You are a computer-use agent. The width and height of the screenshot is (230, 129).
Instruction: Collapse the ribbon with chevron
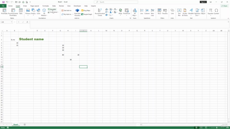[x=228, y=18]
